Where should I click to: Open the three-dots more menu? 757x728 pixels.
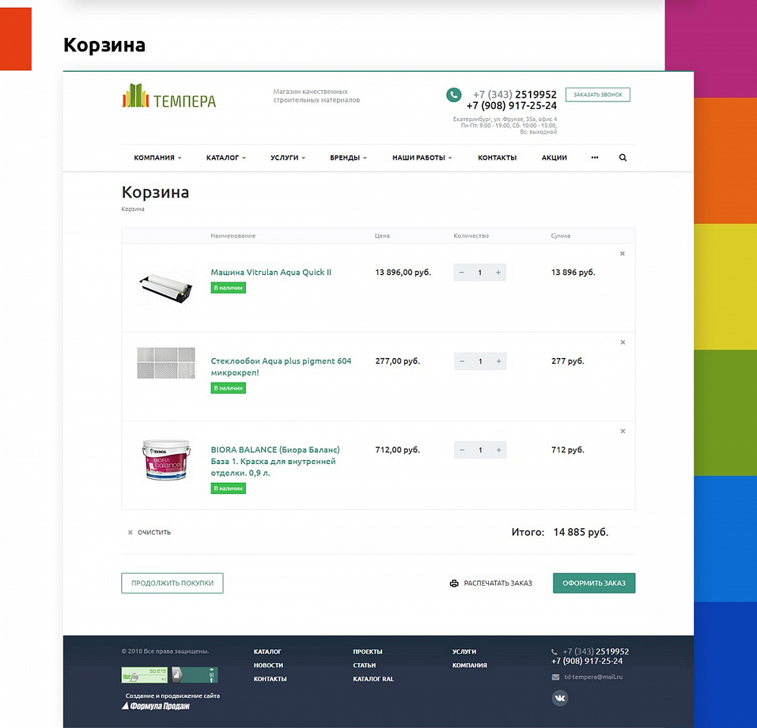(594, 157)
